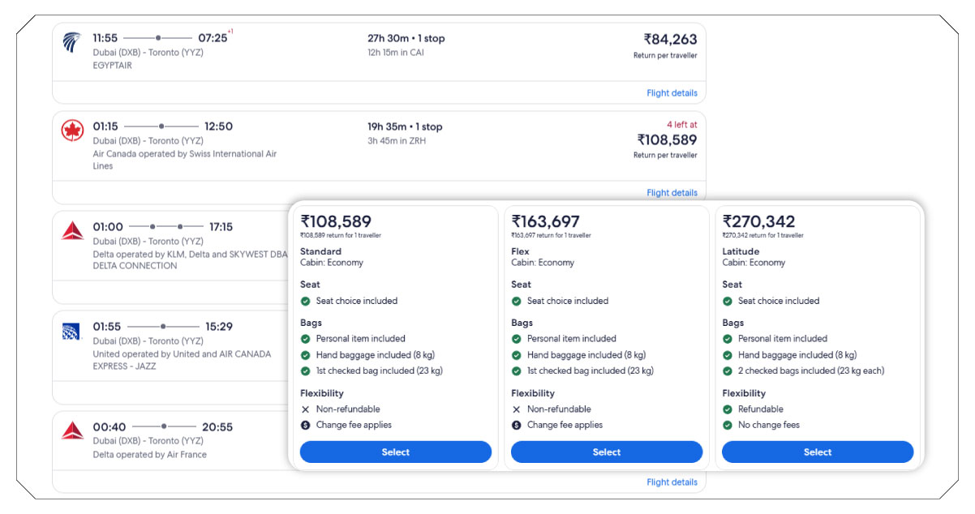975x514 pixels.
Task: Open Flight details for the Air Canada flight
Action: (672, 192)
